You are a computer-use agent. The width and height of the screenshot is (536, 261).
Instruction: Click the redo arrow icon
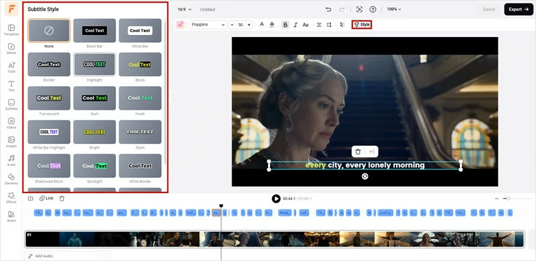342,10
